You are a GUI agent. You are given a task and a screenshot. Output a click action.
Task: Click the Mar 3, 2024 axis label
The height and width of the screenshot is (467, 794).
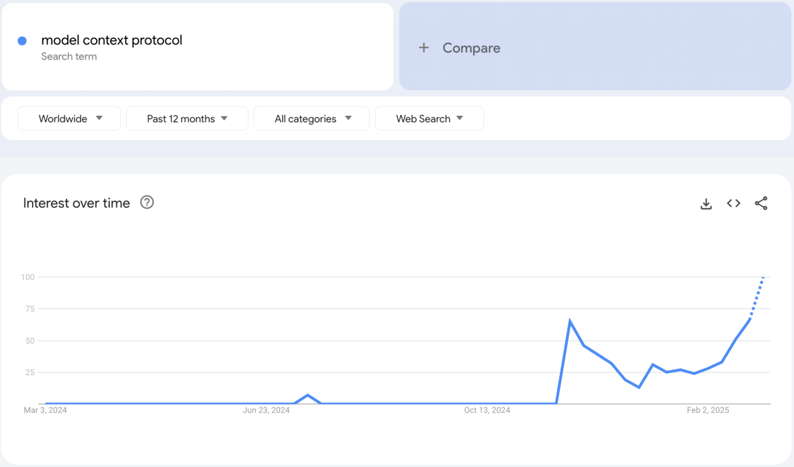click(45, 410)
